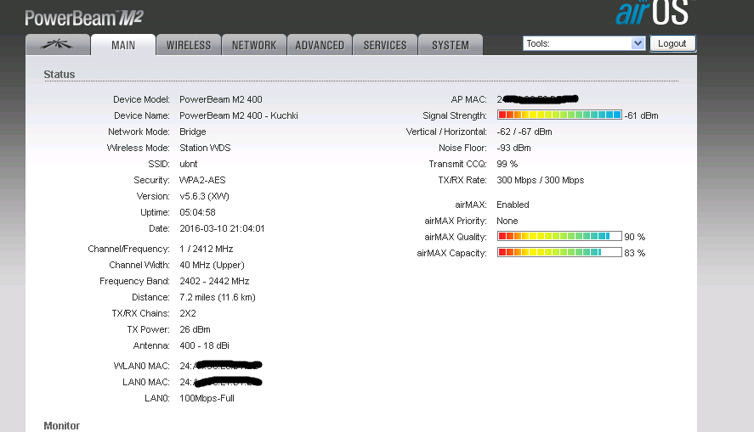Go to the ADVANCED tab
The height and width of the screenshot is (432, 754).
point(320,45)
